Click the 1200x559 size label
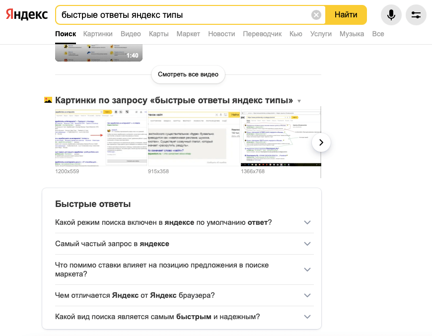Image resolution: width=432 pixels, height=336 pixels. (67, 171)
